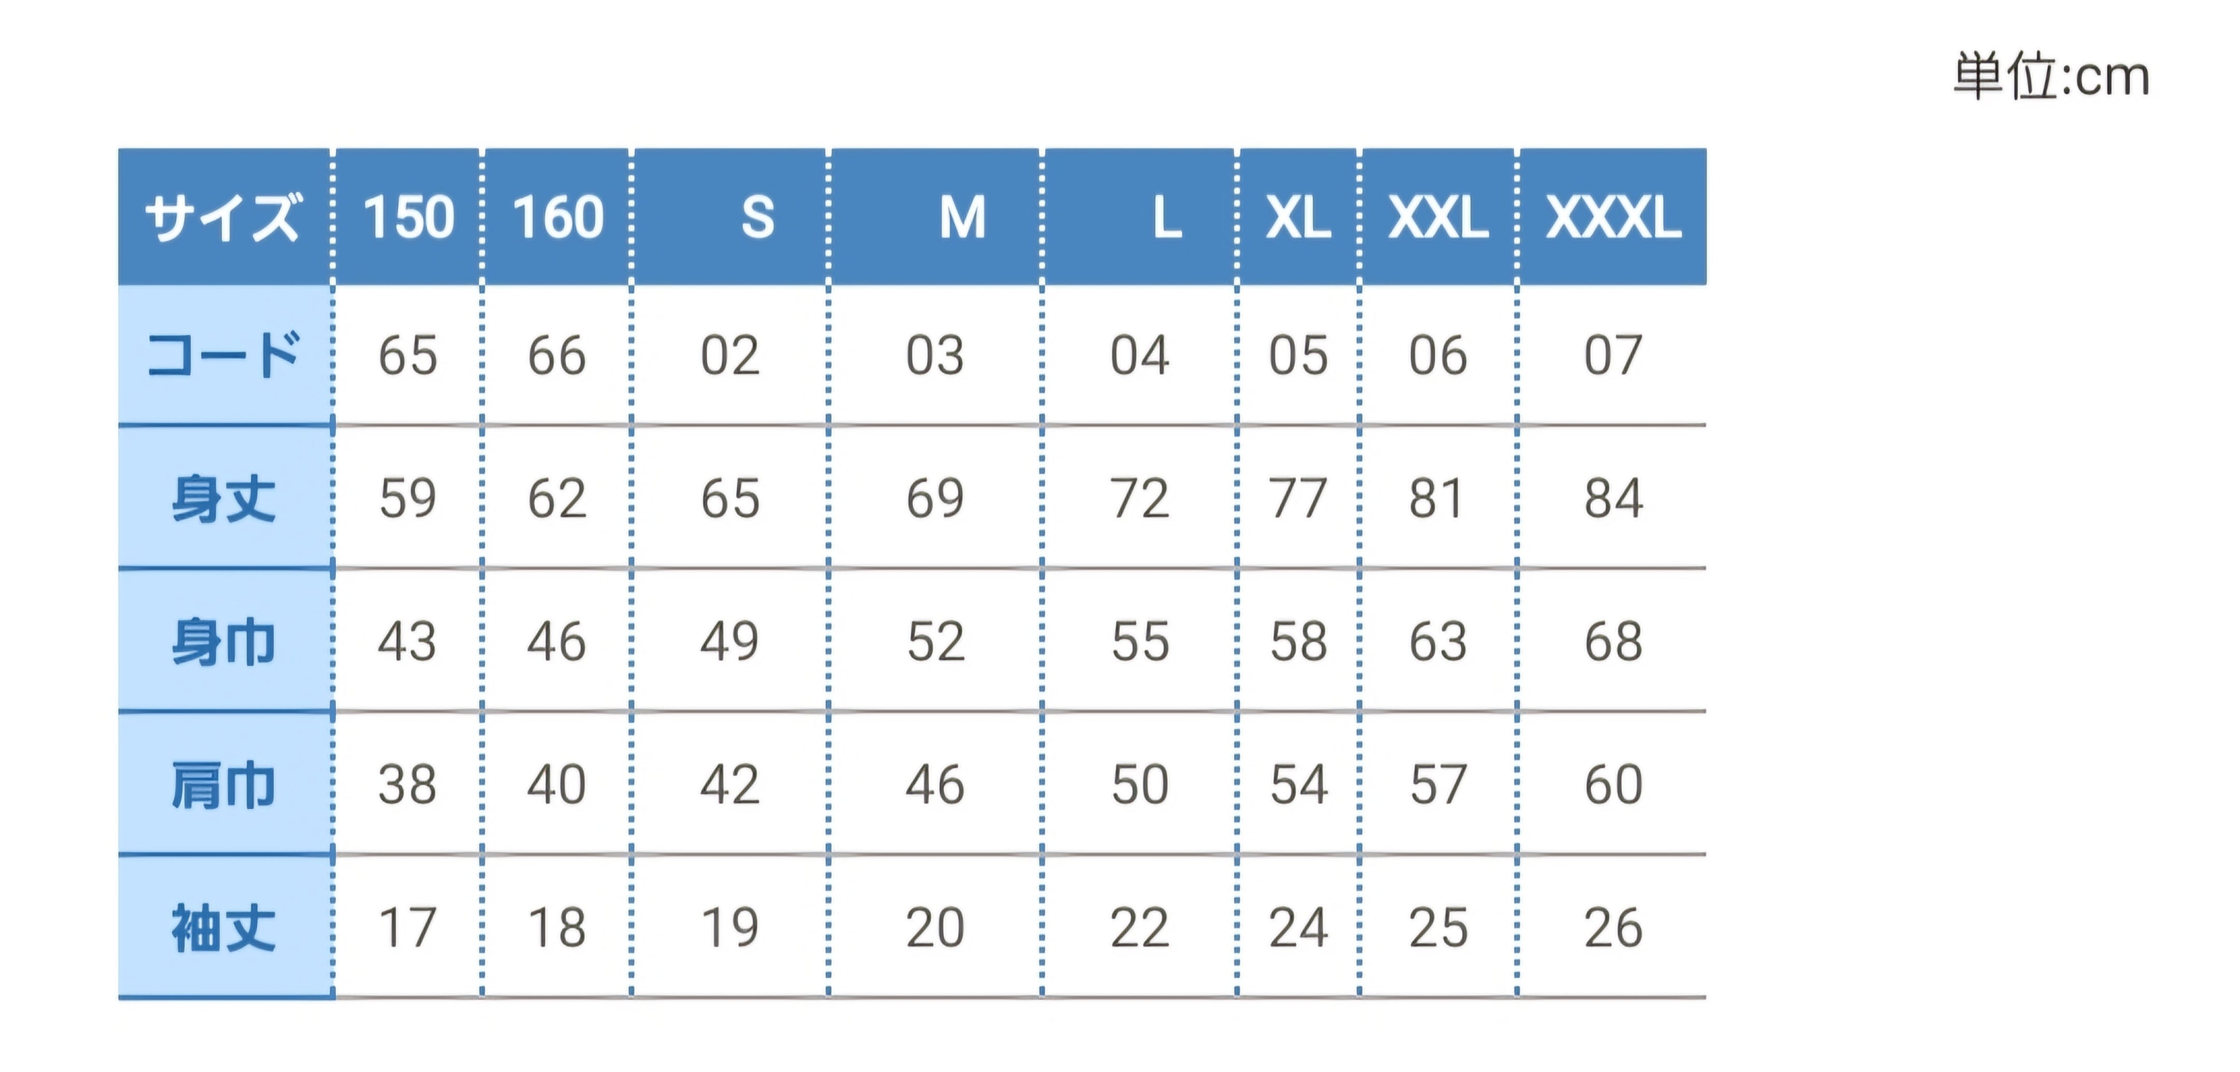Click the M size column header
Image resolution: width=2240 pixels, height=1072 pixels.
tap(962, 217)
